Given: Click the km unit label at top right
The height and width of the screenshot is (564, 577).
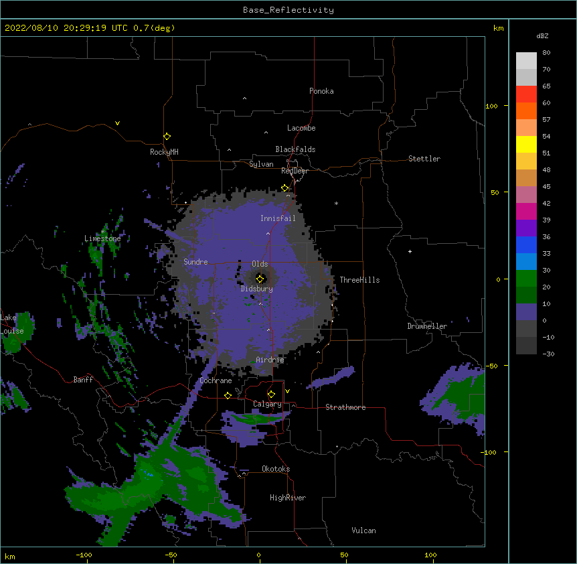Looking at the screenshot, I should point(498,28).
